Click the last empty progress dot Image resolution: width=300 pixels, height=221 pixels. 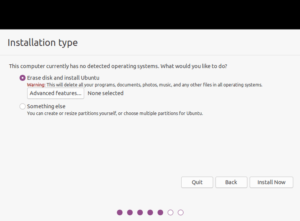(x=181, y=212)
